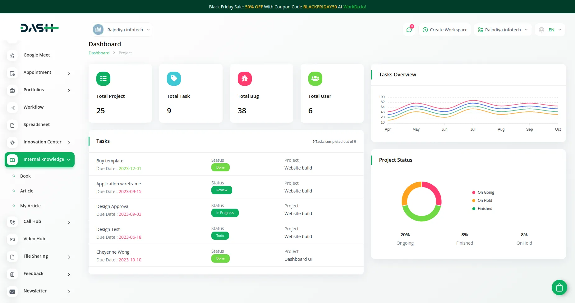Click the File Sharing document icon
Screen dimensions: 575x303
point(12,257)
